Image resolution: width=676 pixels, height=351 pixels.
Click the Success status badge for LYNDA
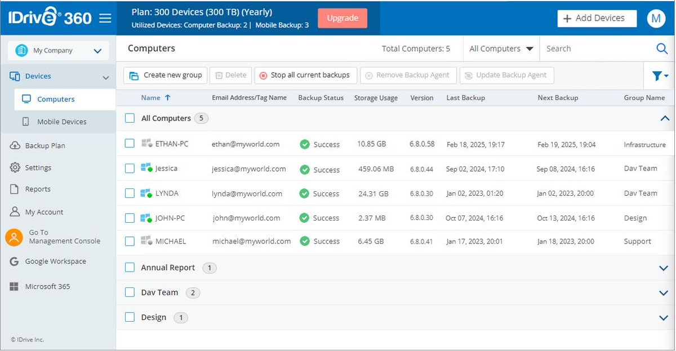pyautogui.click(x=319, y=193)
